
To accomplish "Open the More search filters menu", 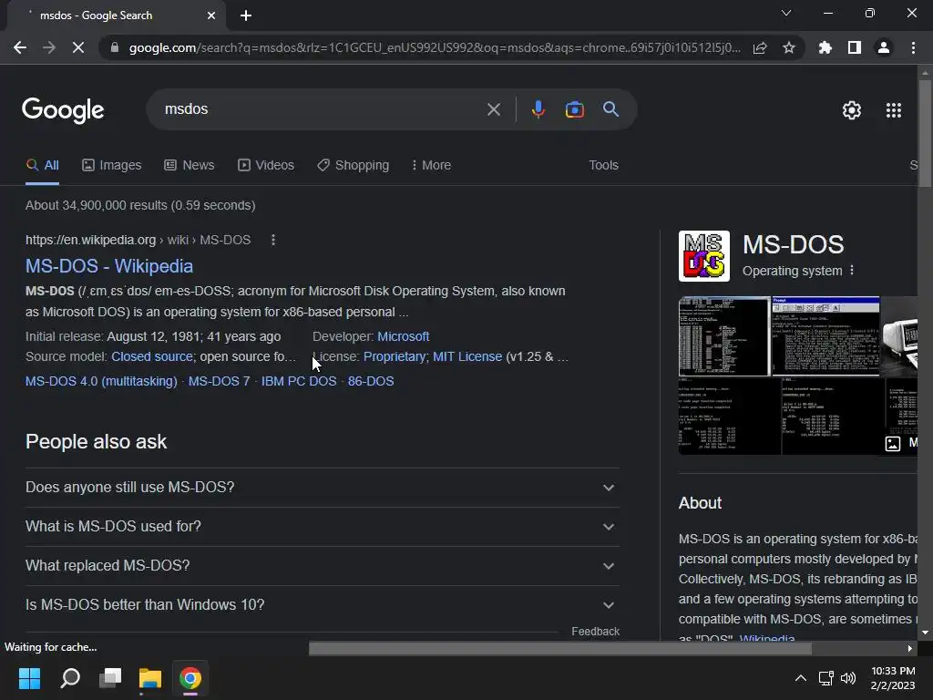I will [431, 166].
